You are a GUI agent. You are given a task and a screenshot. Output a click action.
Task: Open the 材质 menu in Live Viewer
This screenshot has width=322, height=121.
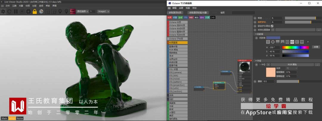coord(28,6)
